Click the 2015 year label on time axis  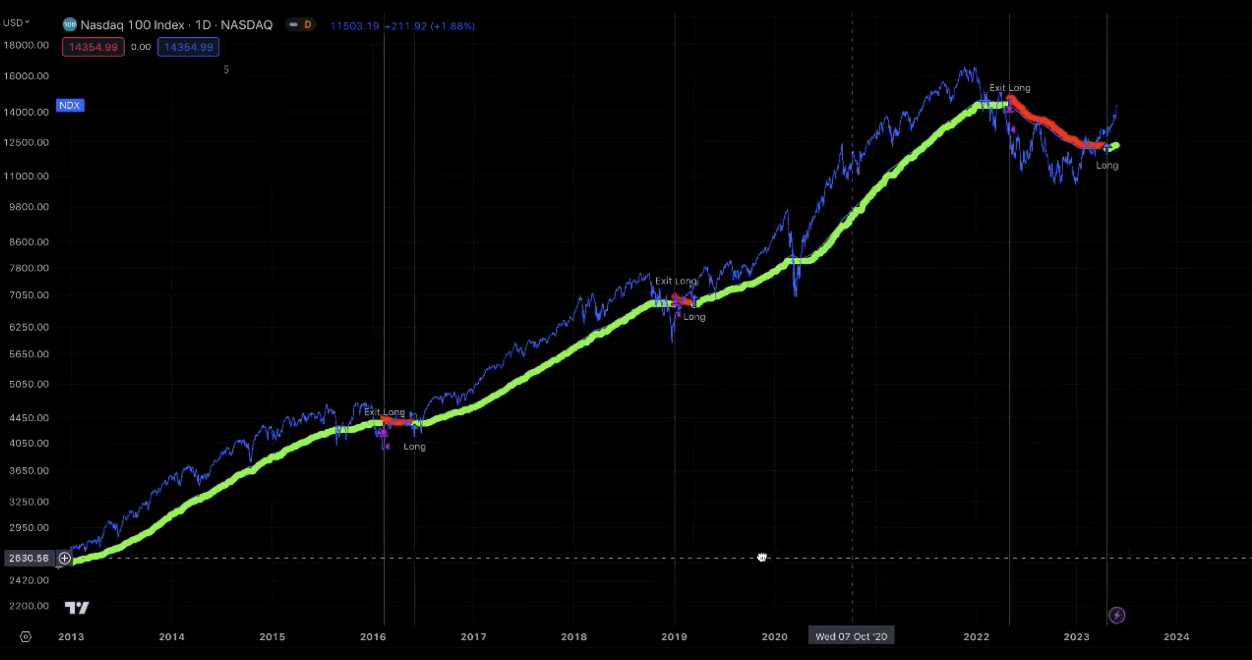pos(272,637)
